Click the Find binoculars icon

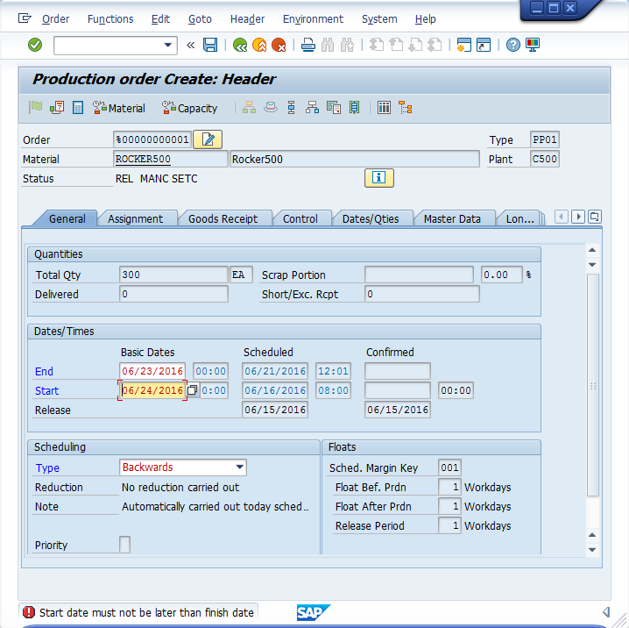[x=328, y=45]
